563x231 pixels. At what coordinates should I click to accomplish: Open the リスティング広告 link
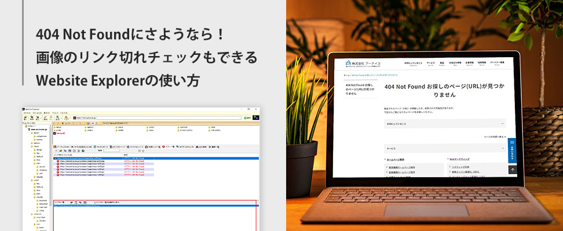pos(460,167)
